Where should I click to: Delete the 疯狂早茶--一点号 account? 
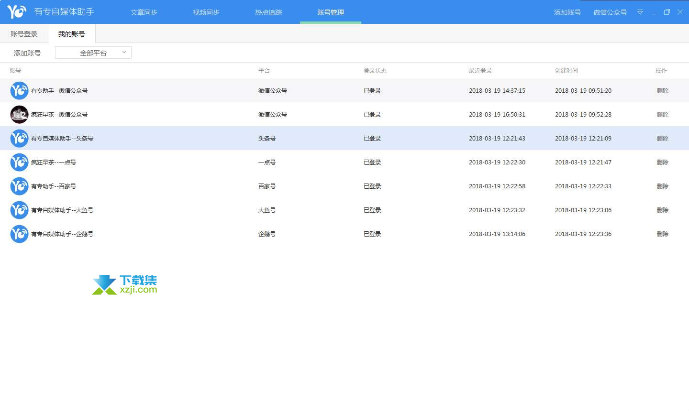coord(663,162)
